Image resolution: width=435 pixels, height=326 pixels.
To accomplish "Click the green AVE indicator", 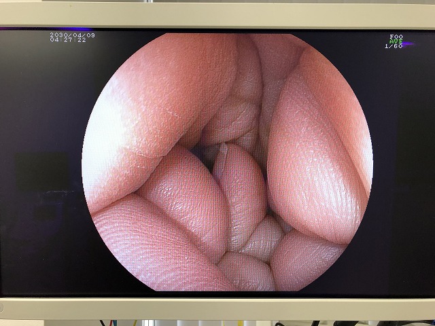I will 396,41.
